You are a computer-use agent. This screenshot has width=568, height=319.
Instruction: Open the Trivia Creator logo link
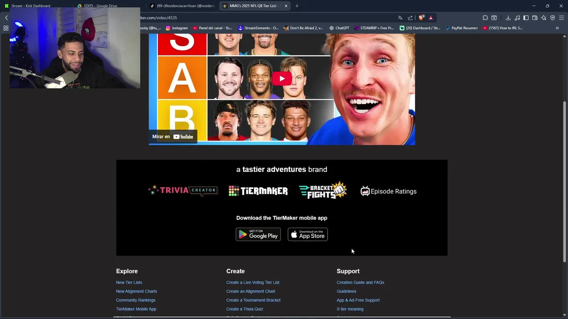[x=183, y=191]
